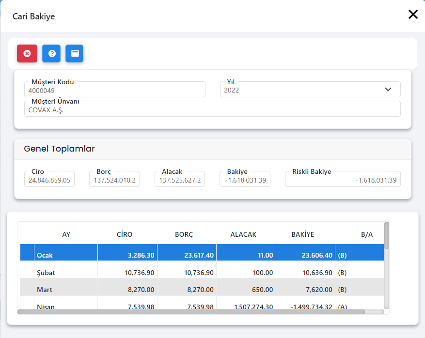The image size is (425, 338).
Task: Sort by the AY column header
Action: point(66,234)
